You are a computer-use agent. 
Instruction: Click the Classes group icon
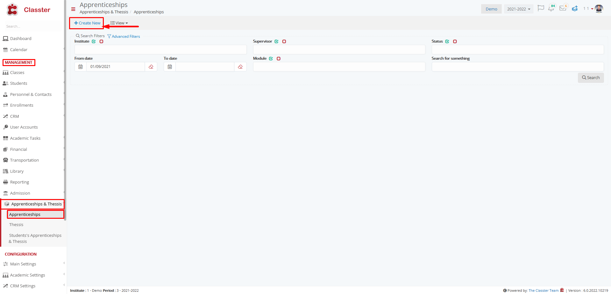(5, 72)
